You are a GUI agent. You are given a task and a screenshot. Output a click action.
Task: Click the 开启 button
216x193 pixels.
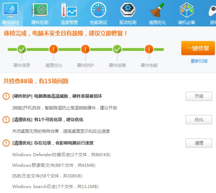pyautogui.click(x=199, y=96)
